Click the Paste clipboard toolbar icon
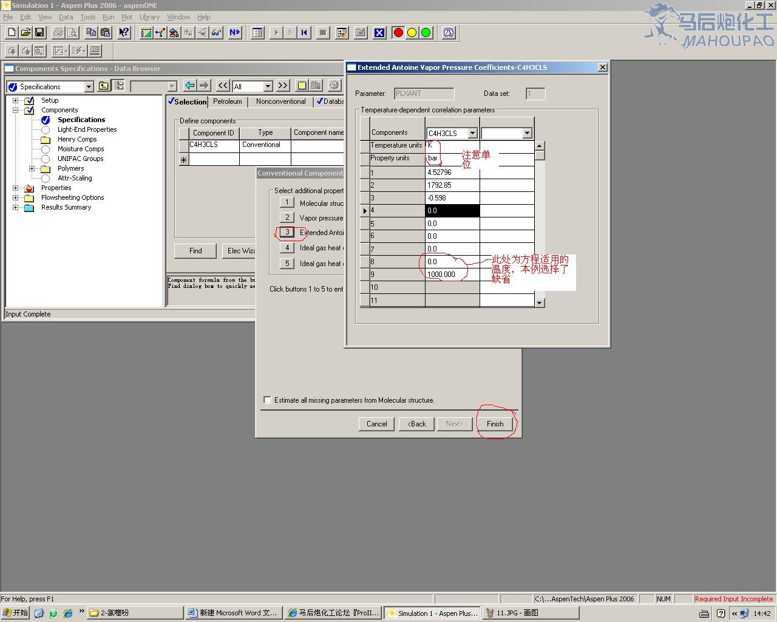 [105, 32]
